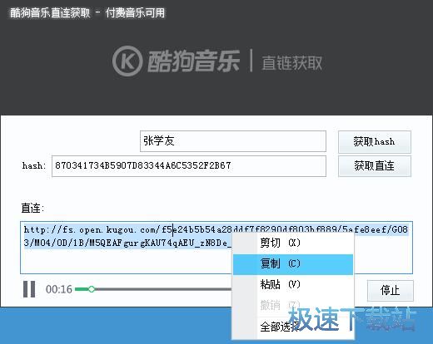Click the Kugou K logo icon
Image resolution: width=433 pixels, height=344 pixels.
click(127, 61)
